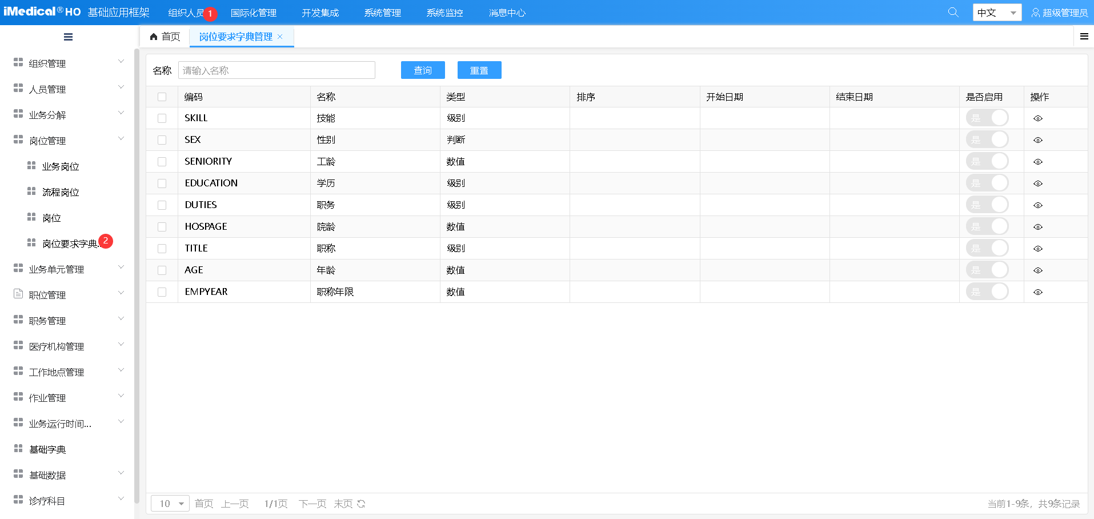1094x519 pixels.
Task: Toggle the enabled switch for SEX row
Action: click(x=987, y=140)
